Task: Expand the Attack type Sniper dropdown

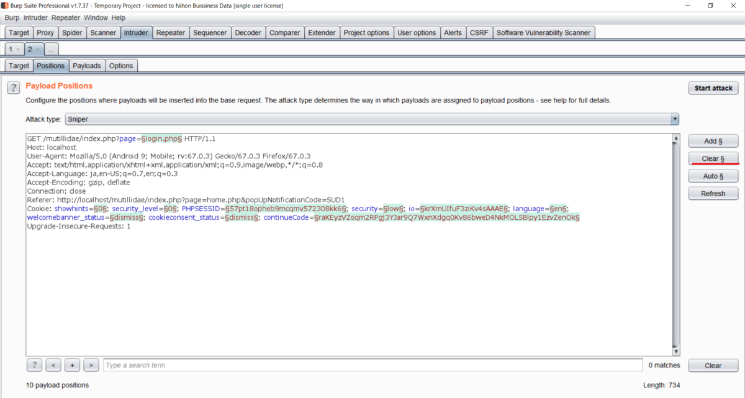Action: [675, 119]
